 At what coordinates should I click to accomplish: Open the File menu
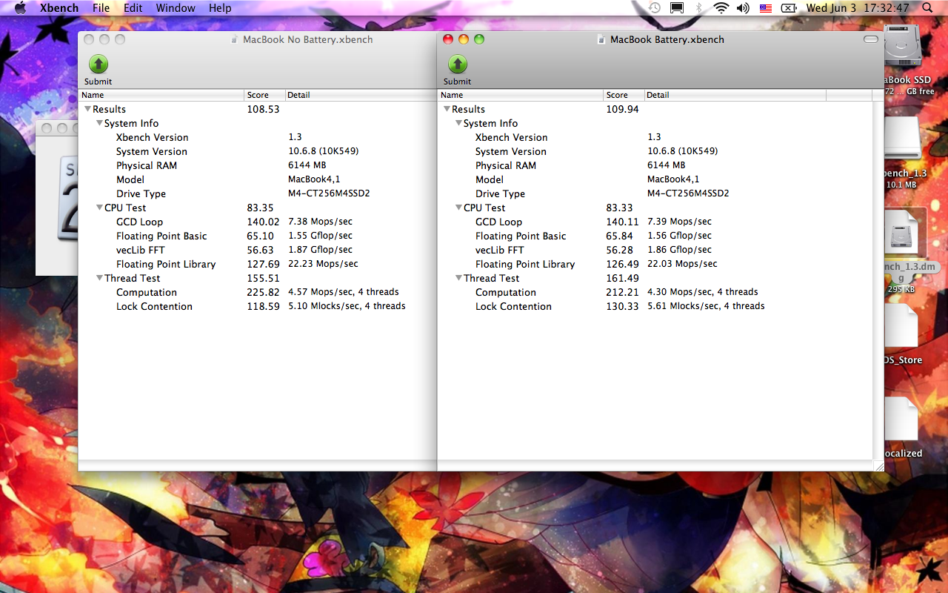101,8
